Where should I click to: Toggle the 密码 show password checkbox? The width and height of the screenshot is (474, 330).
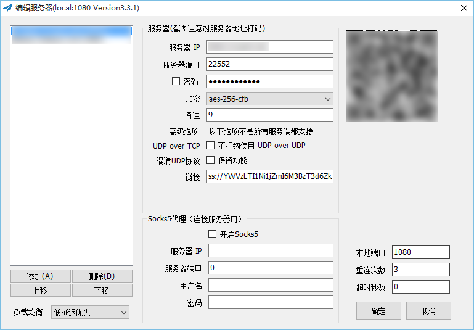click(x=176, y=81)
